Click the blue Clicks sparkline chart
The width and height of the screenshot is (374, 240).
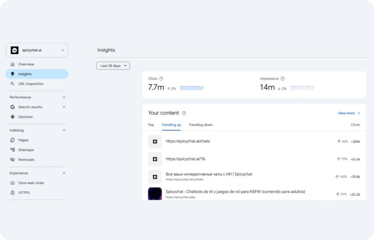191,88
